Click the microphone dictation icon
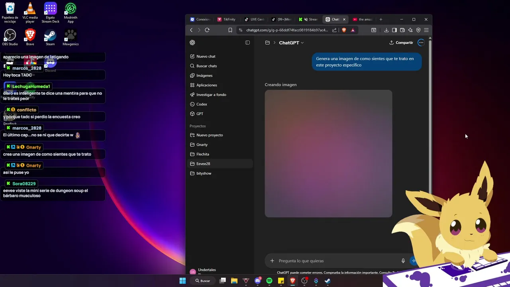This screenshot has height=287, width=510. [x=403, y=261]
